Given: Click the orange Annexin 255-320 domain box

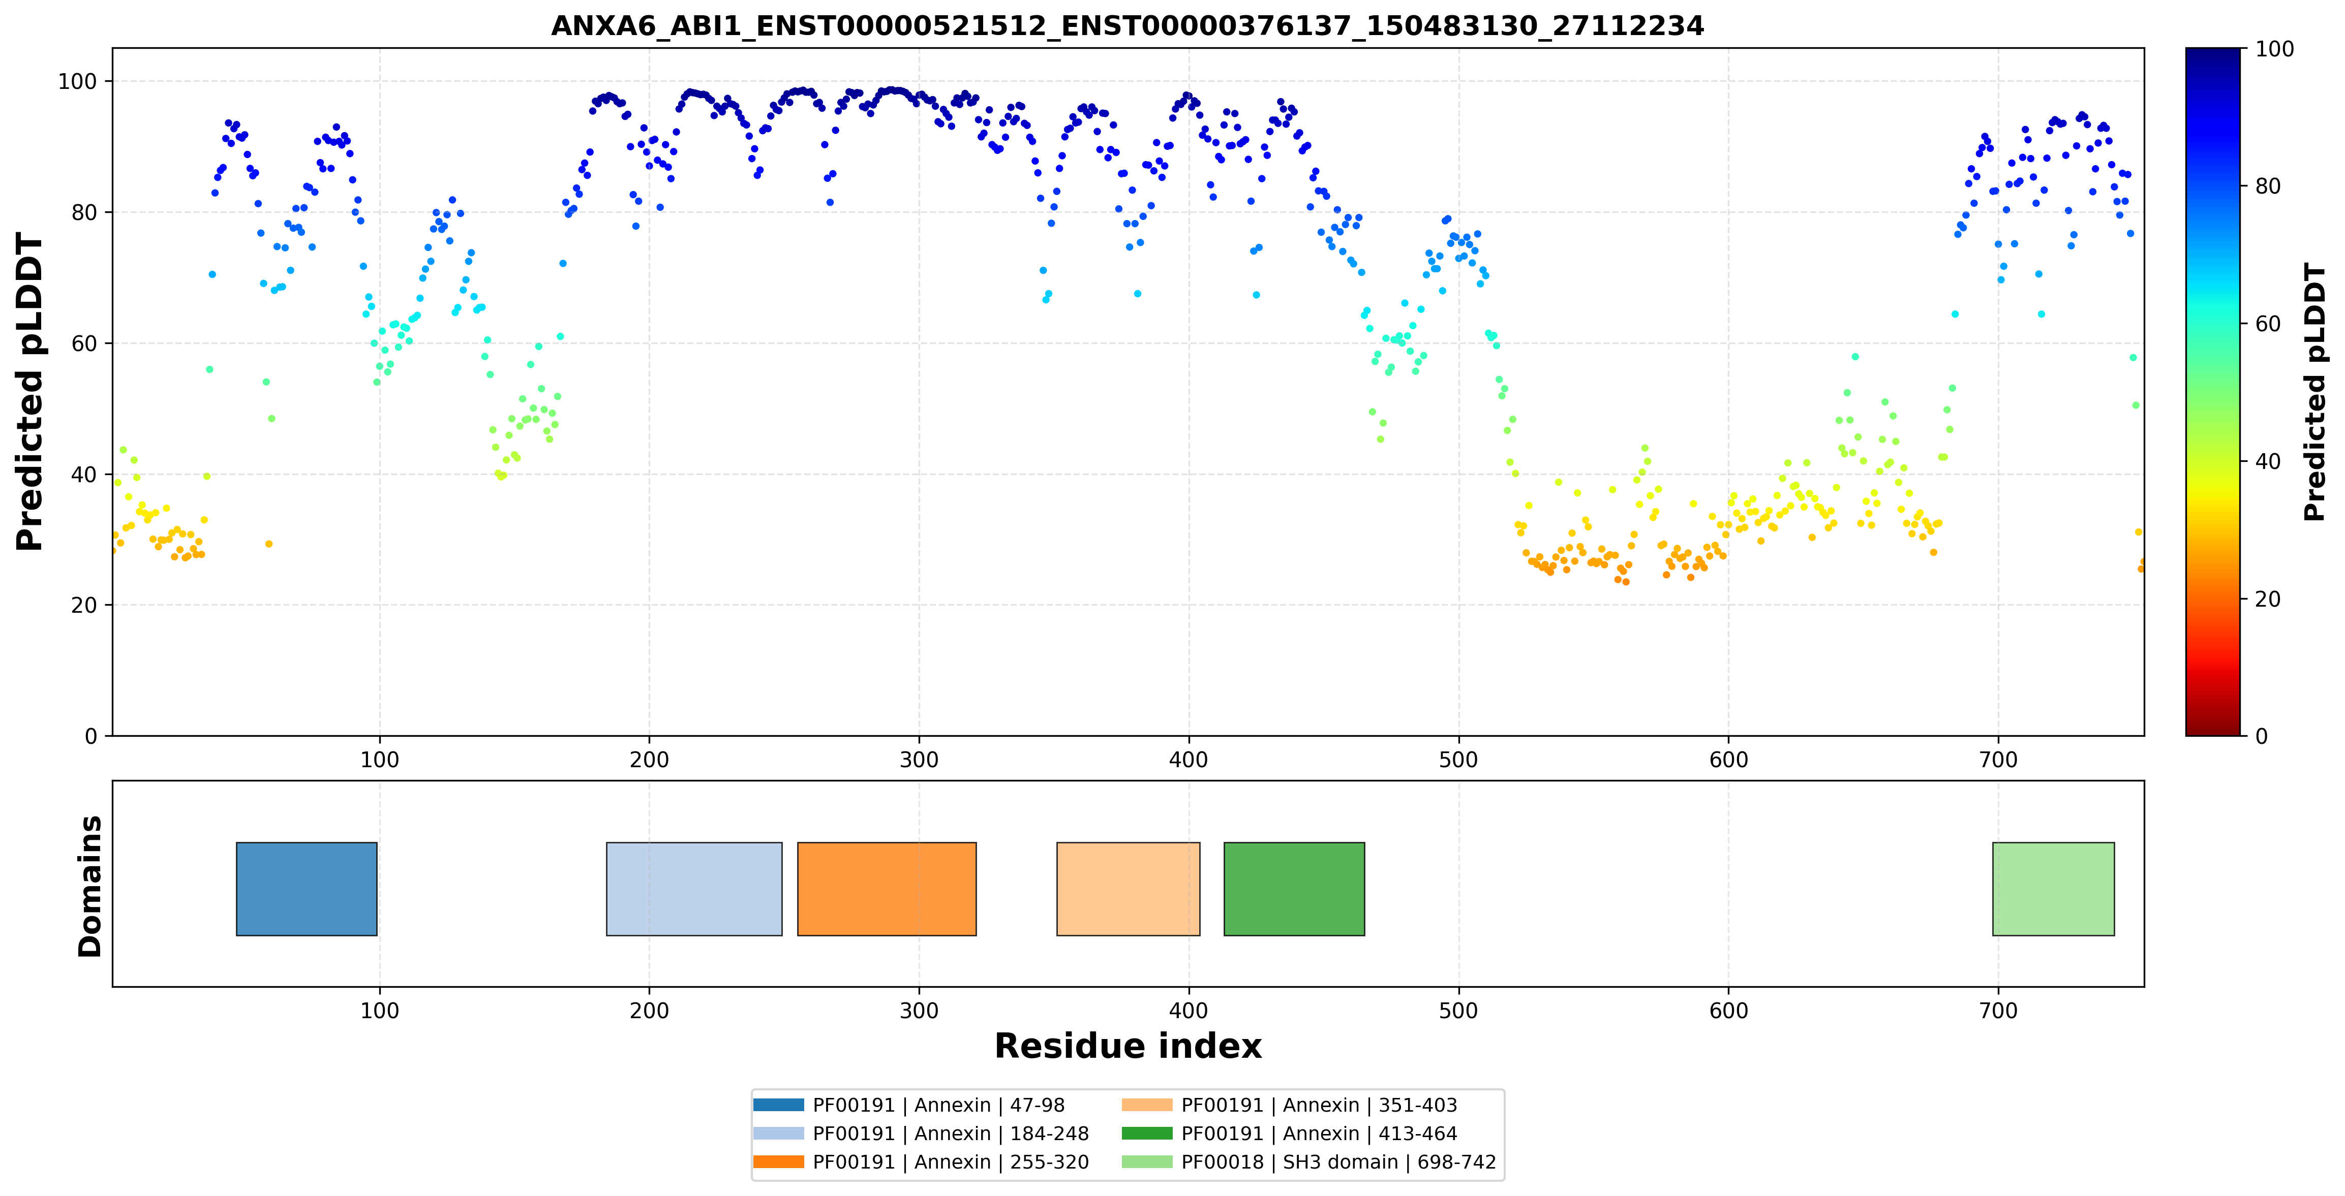Looking at the screenshot, I should click(887, 889).
